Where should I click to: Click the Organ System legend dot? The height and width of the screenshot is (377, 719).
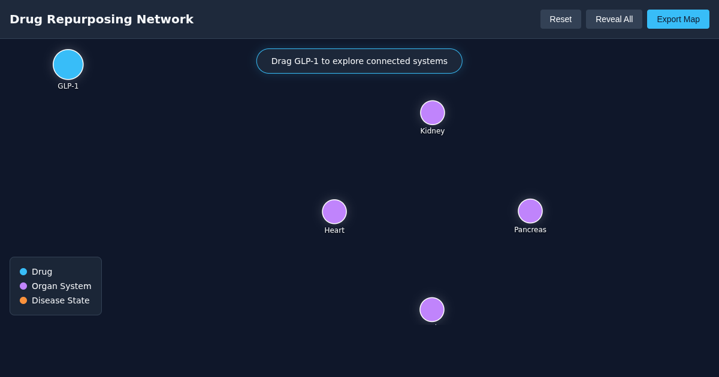coord(23,286)
